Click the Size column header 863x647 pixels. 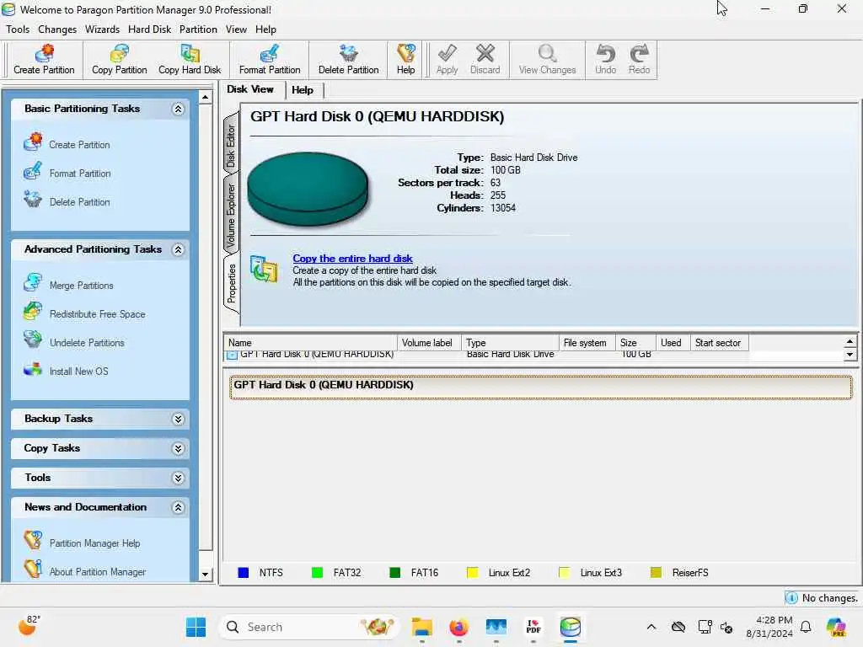click(x=635, y=343)
